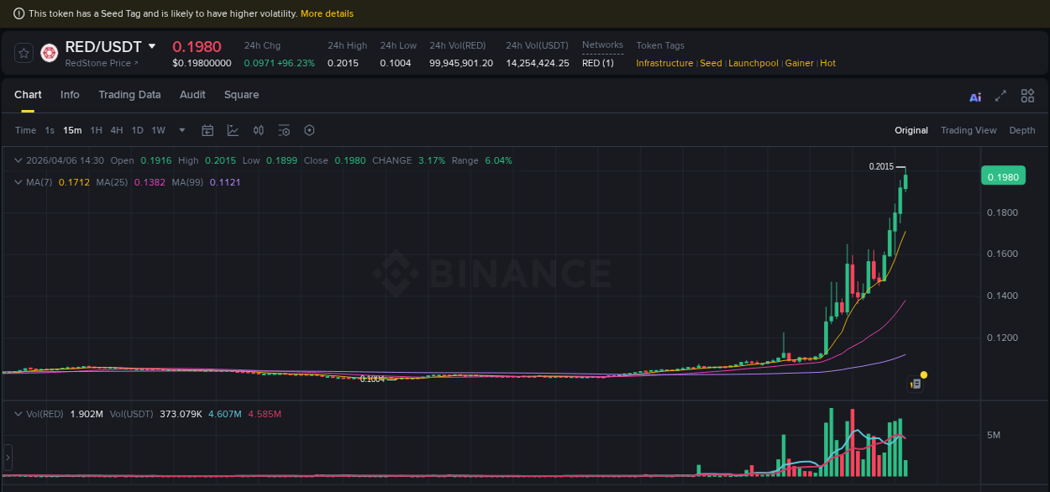The width and height of the screenshot is (1050, 492).
Task: Click the MA(25) indicator label
Action: coord(112,182)
